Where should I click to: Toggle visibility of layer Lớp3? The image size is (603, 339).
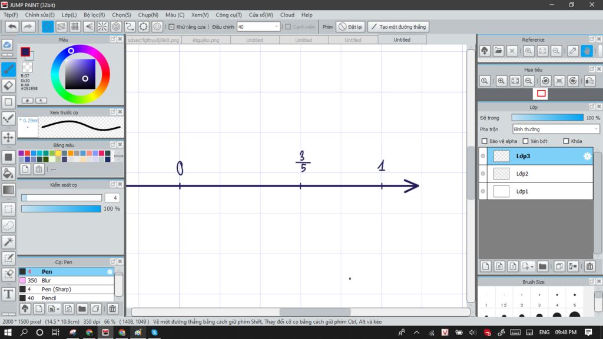[483, 156]
